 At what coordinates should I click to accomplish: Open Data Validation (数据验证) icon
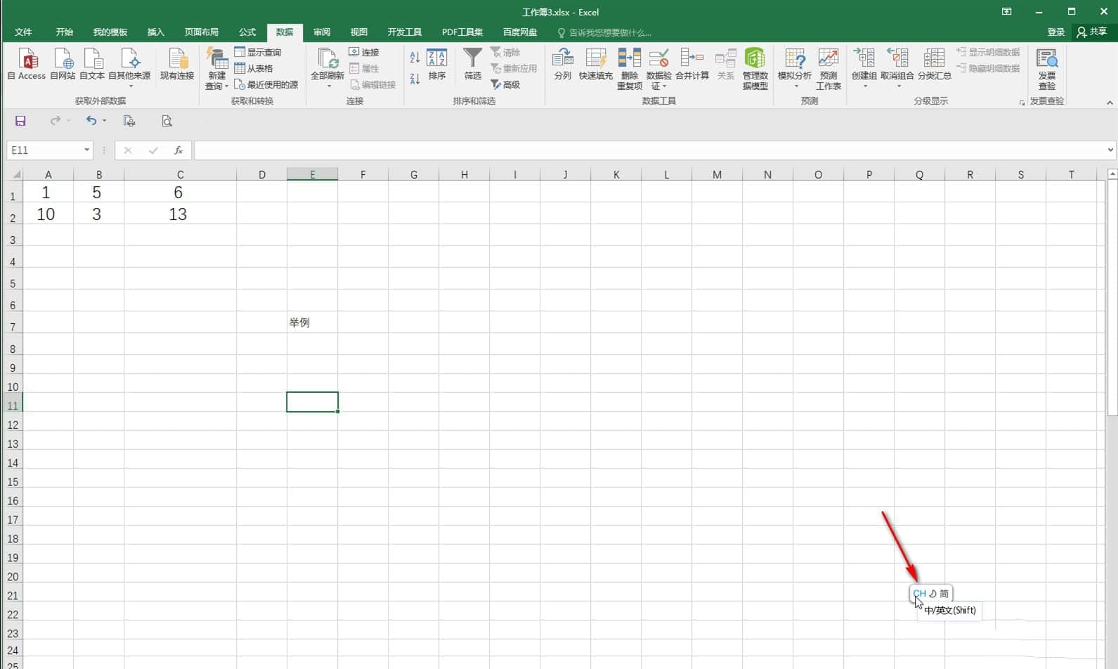tap(659, 60)
